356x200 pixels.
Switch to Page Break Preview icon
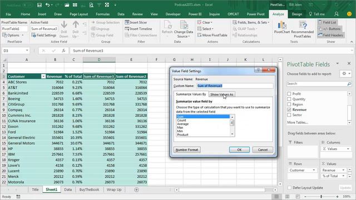298,196
